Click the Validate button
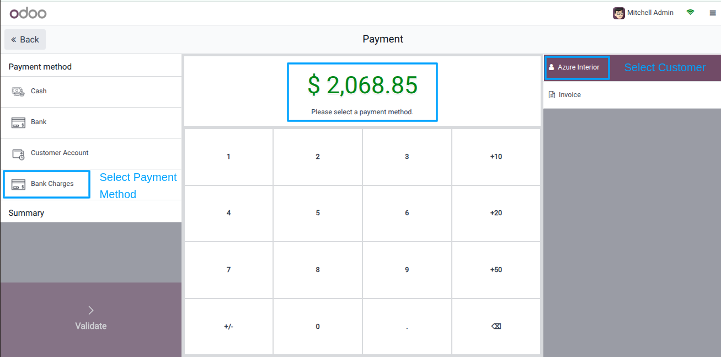Image resolution: width=721 pixels, height=357 pixels. (91, 319)
